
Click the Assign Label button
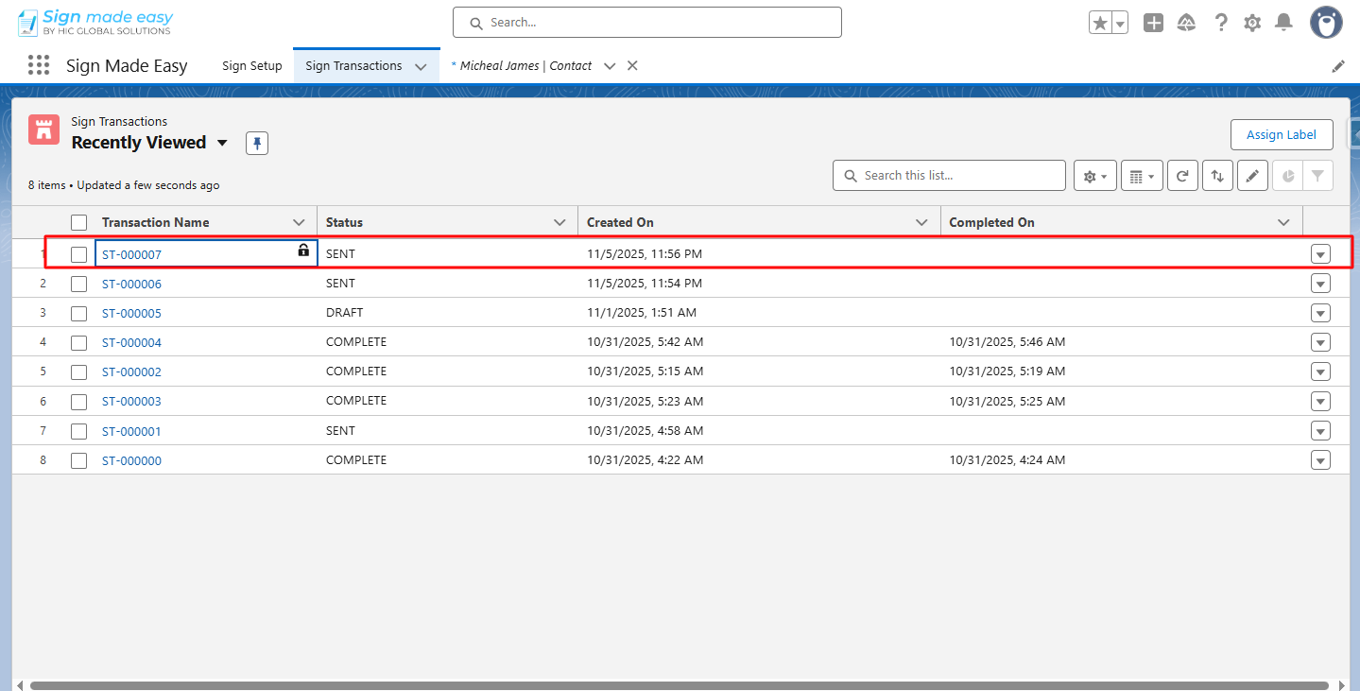click(x=1281, y=135)
